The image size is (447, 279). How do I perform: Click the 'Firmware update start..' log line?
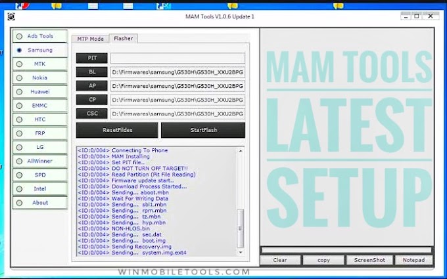pos(126,181)
